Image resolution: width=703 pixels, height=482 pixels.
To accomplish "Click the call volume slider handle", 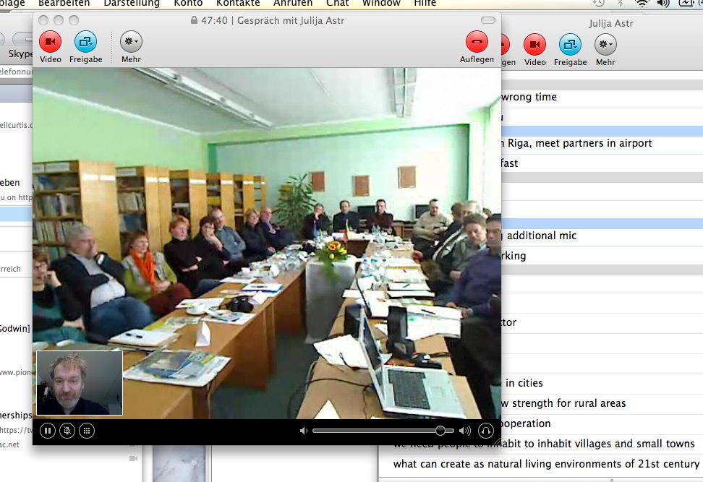I will click(x=440, y=431).
